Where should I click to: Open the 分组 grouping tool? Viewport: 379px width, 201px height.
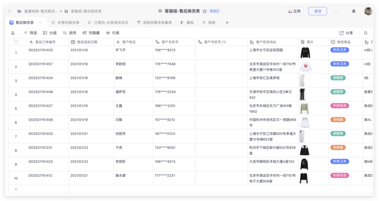[49, 33]
